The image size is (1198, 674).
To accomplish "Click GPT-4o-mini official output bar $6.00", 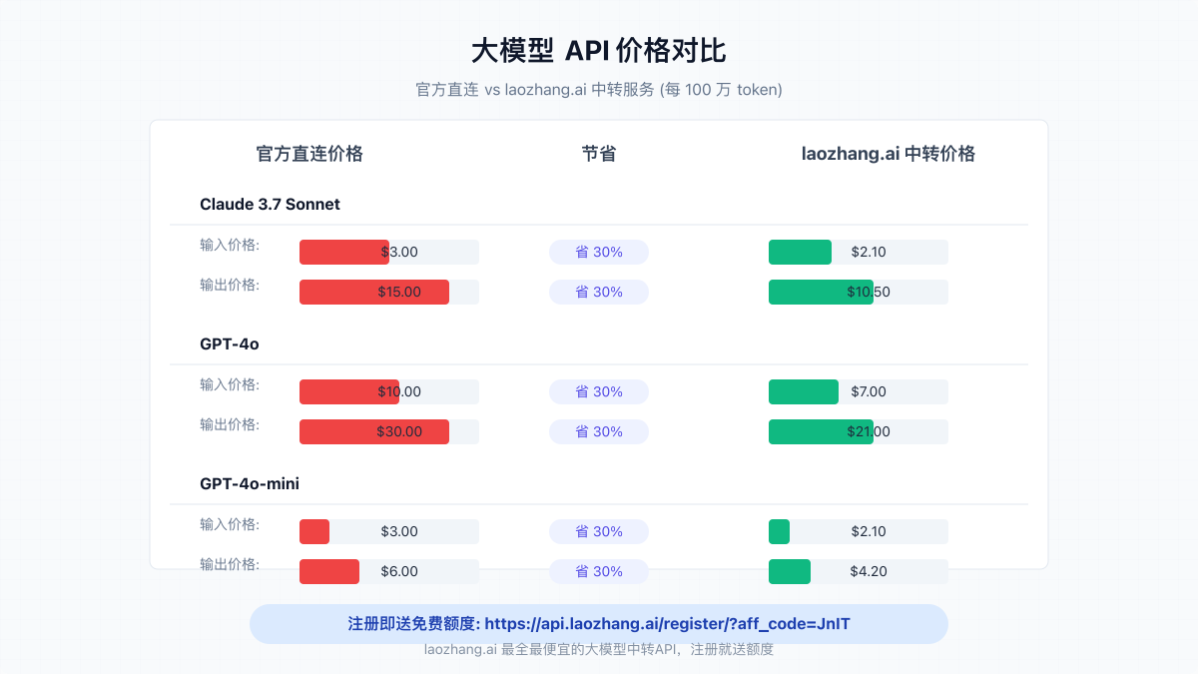I will click(x=389, y=571).
